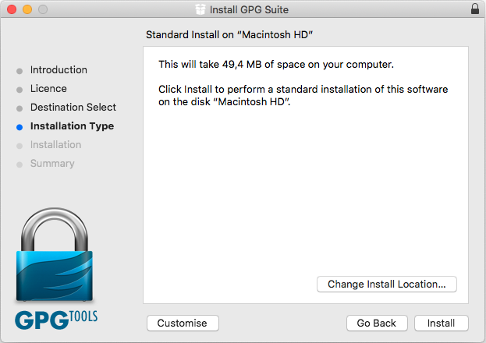This screenshot has width=486, height=343.
Task: Click the dimmed Installation step label
Action: click(56, 145)
